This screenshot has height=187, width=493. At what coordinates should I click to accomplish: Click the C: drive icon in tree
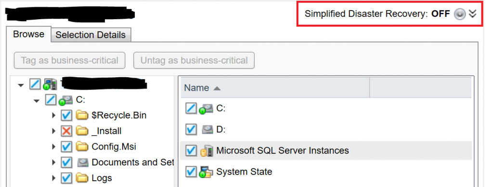click(x=65, y=100)
